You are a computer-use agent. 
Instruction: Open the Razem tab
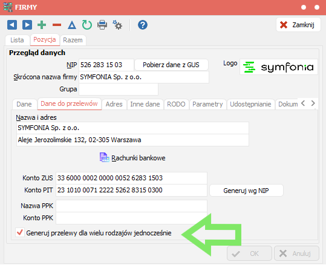point(73,40)
